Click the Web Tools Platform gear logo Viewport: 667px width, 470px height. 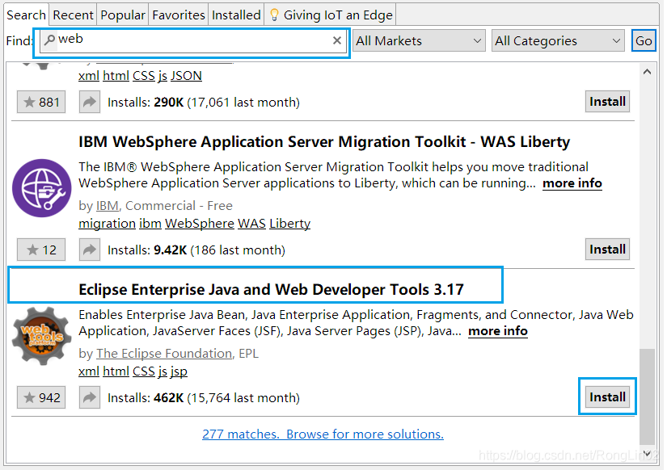pos(42,336)
